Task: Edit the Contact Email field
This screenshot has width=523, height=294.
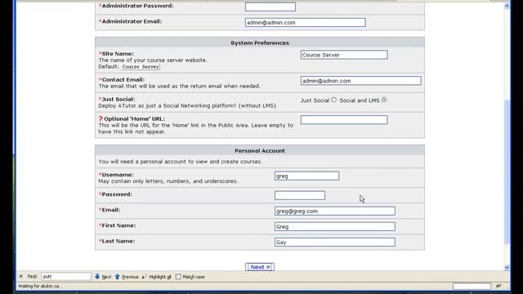Action: [x=360, y=81]
